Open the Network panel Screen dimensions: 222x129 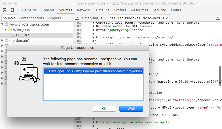(84, 10)
